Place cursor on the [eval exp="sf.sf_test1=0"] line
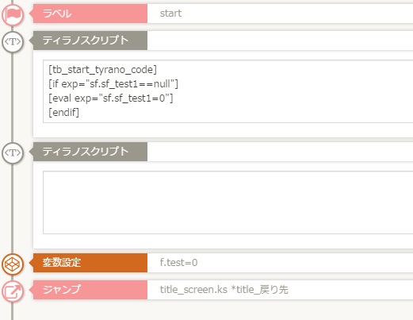The width and height of the screenshot is (413, 320). click(110, 98)
